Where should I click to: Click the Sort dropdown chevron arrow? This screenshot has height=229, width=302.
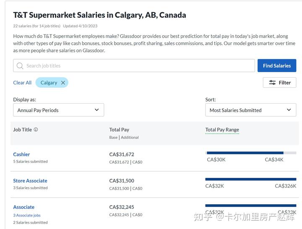[289, 110]
